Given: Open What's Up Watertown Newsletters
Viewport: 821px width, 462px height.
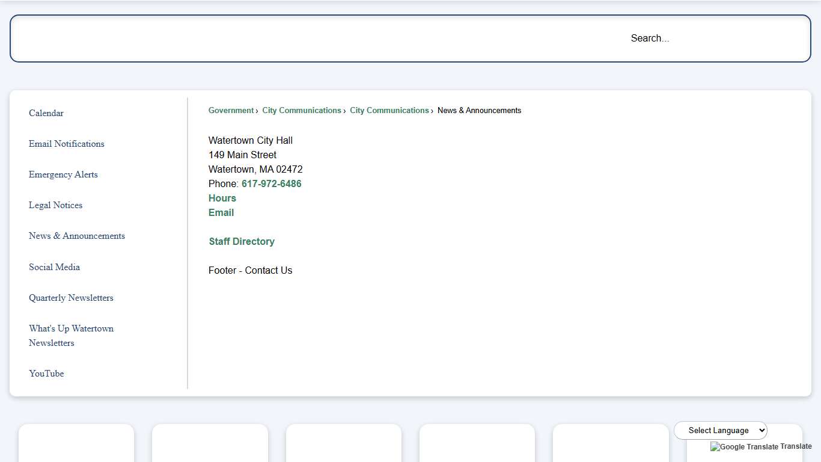Looking at the screenshot, I should tap(71, 336).
